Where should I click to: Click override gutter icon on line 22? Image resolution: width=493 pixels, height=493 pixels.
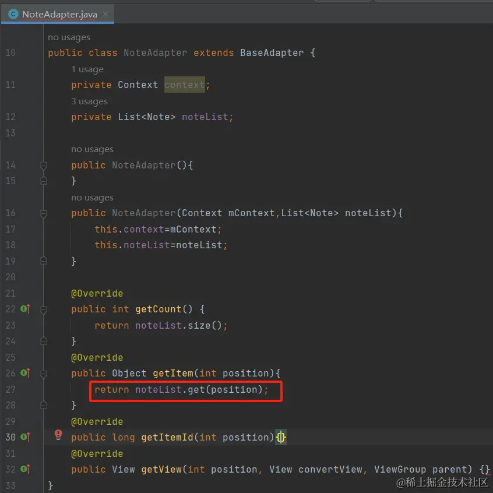(25, 309)
